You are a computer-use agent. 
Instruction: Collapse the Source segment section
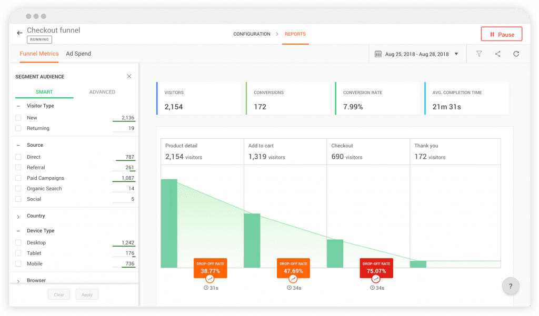coord(18,145)
